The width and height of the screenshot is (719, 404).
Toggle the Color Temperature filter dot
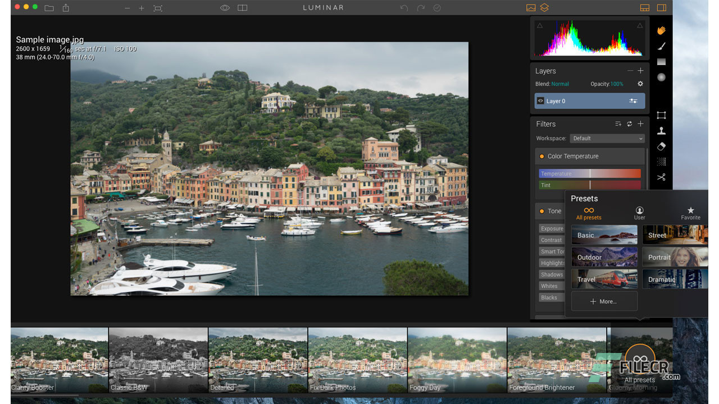pos(541,157)
